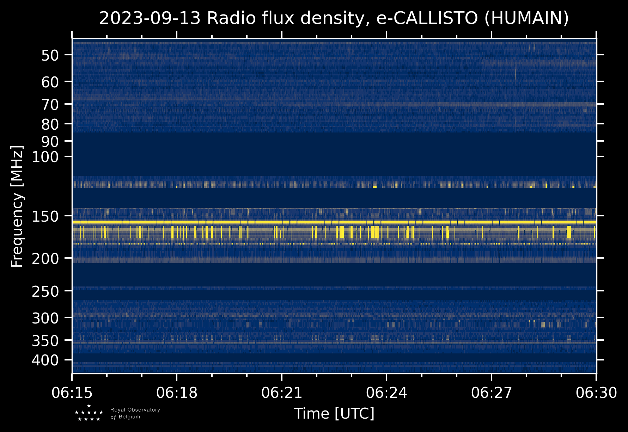This screenshot has height=432, width=628.
Task: Select the 06:18 time tick label
Action: (177, 393)
